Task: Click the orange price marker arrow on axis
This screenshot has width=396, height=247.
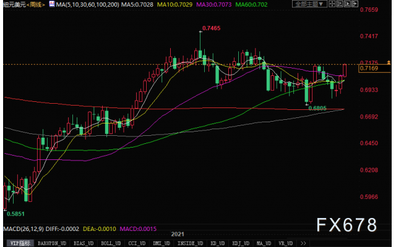Action: tap(389, 62)
